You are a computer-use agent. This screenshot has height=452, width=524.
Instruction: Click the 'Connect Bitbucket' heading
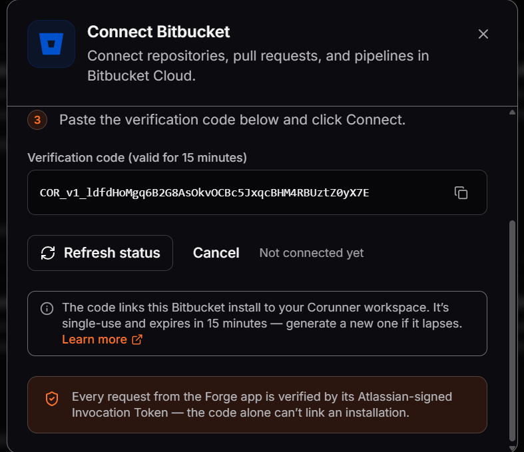point(158,32)
